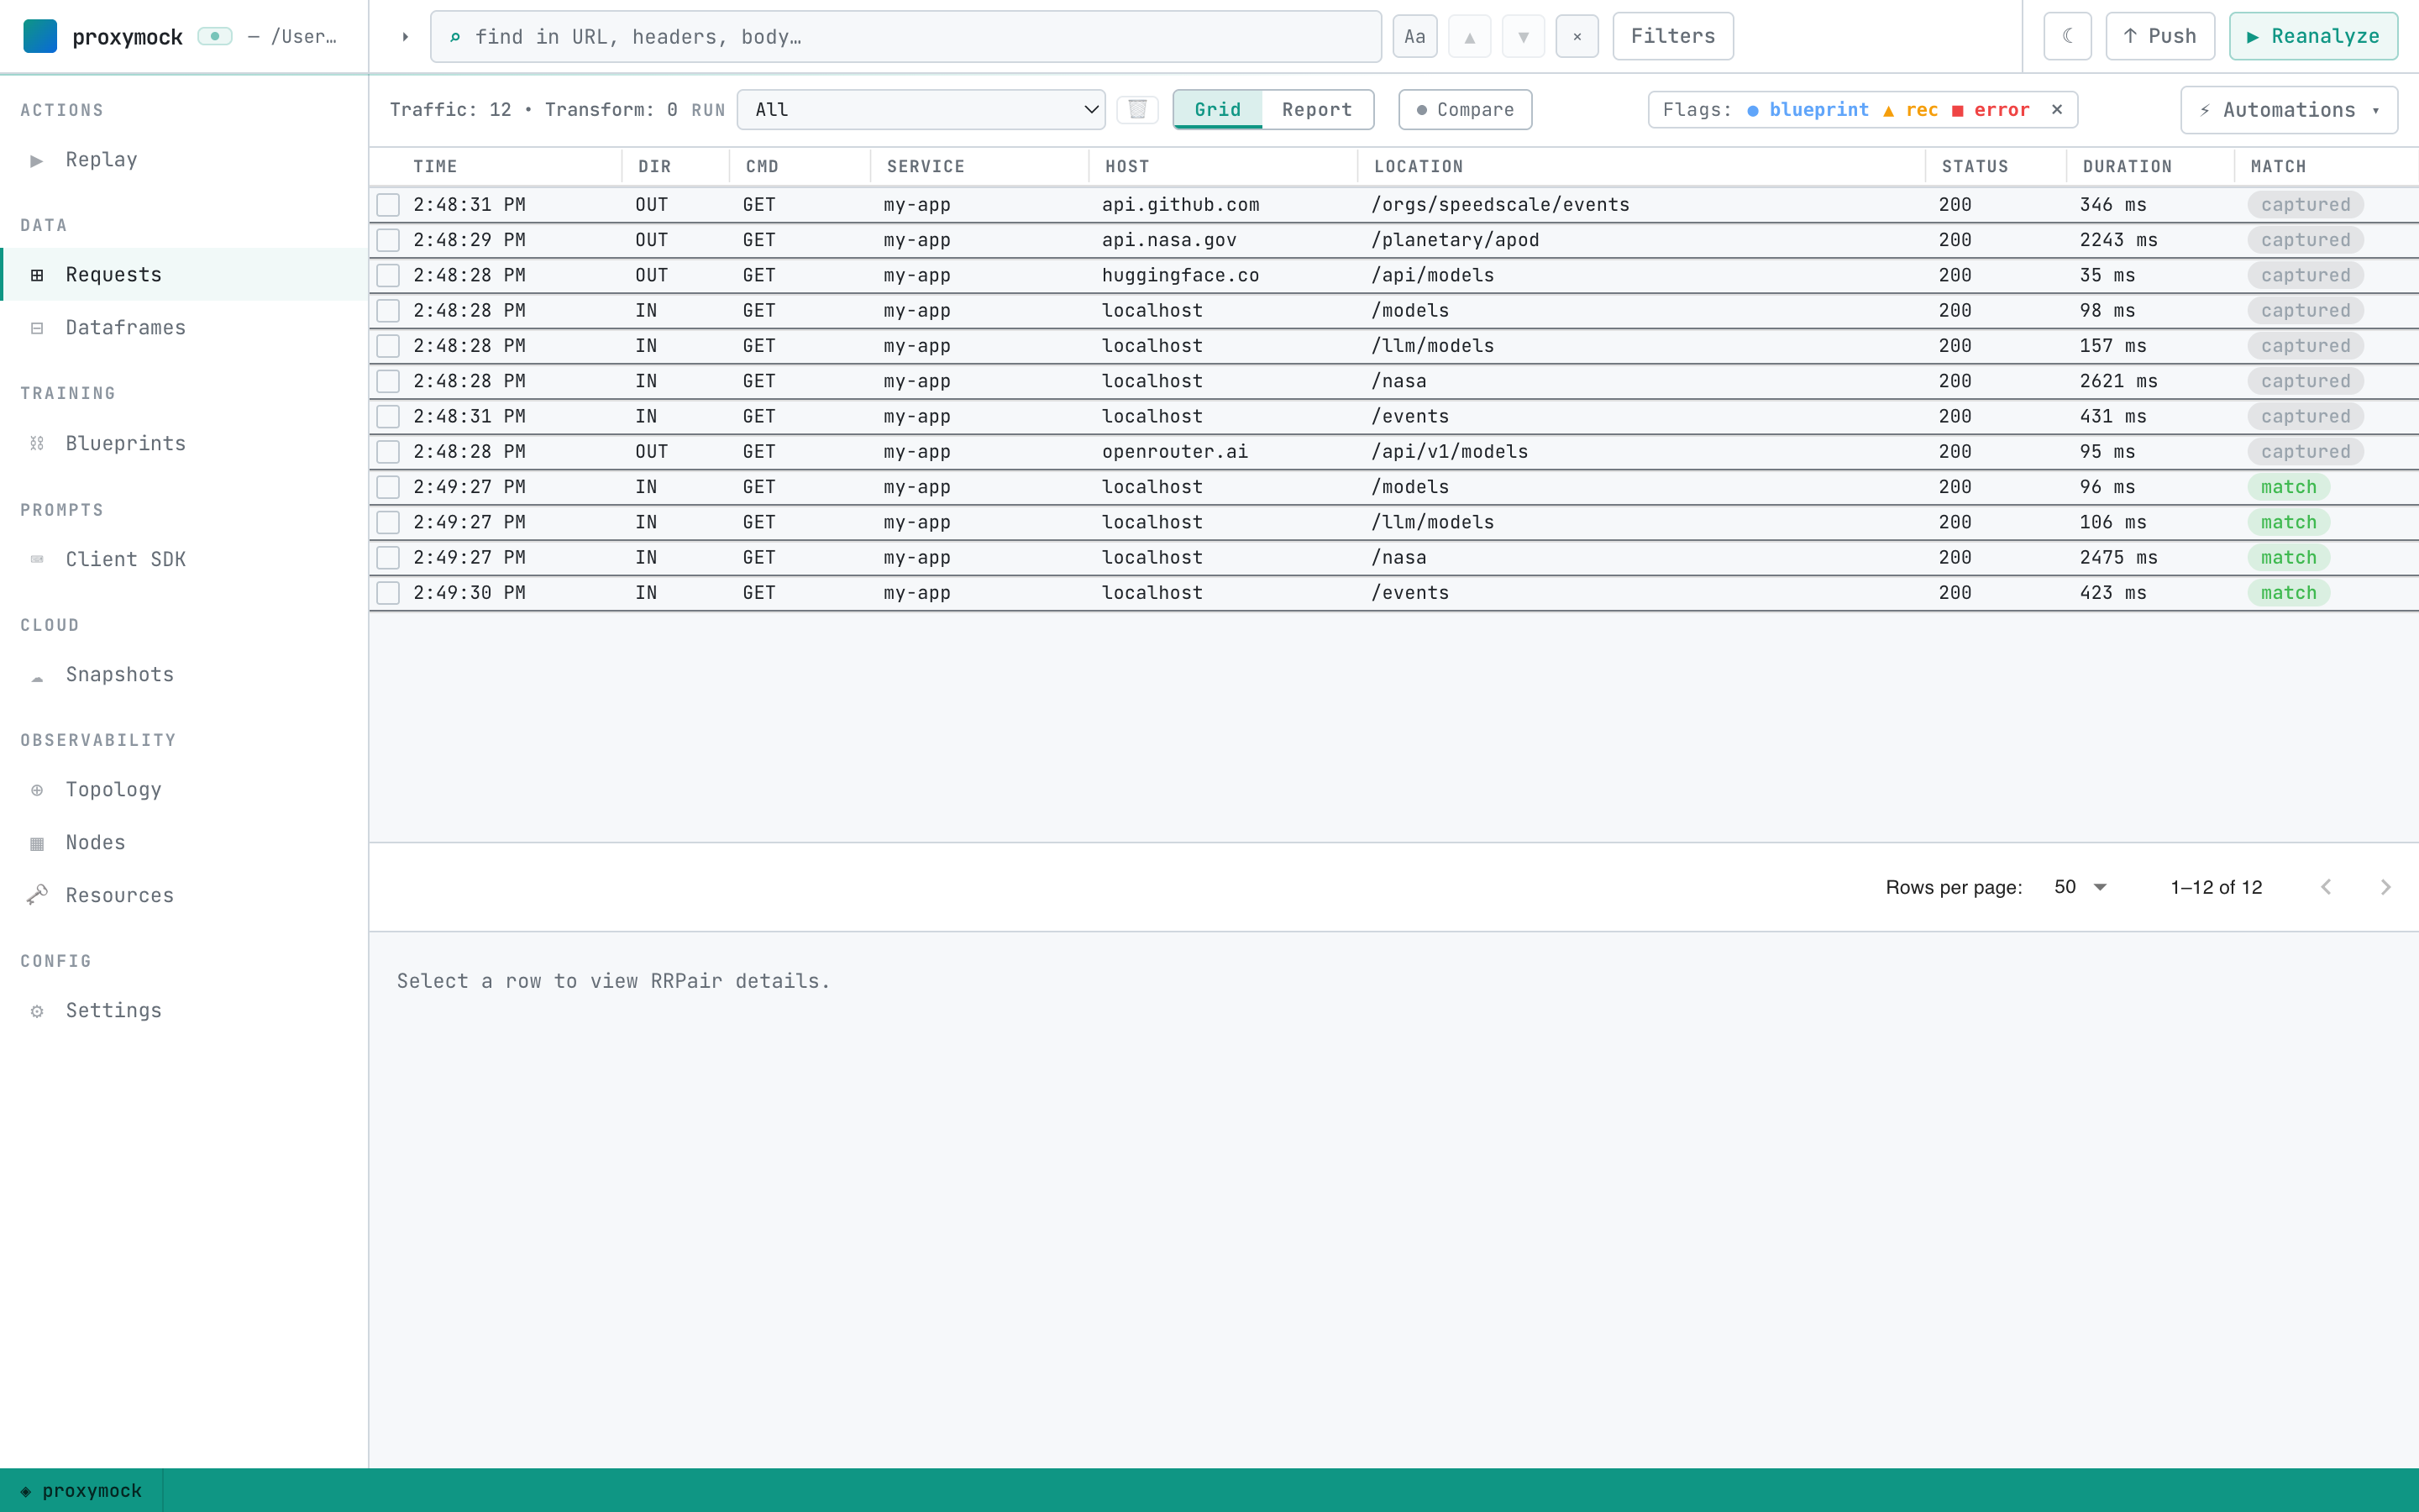Clear the search with the × button
The image size is (2419, 1512).
pyautogui.click(x=1577, y=37)
